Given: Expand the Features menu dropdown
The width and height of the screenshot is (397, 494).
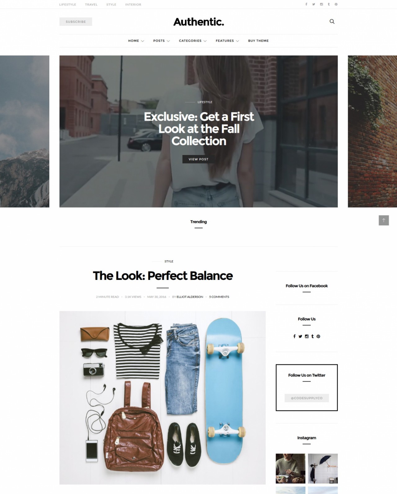Looking at the screenshot, I should [x=227, y=41].
